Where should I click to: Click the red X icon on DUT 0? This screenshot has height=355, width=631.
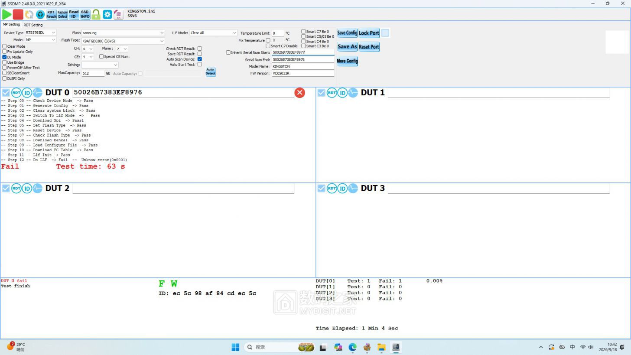tap(299, 92)
